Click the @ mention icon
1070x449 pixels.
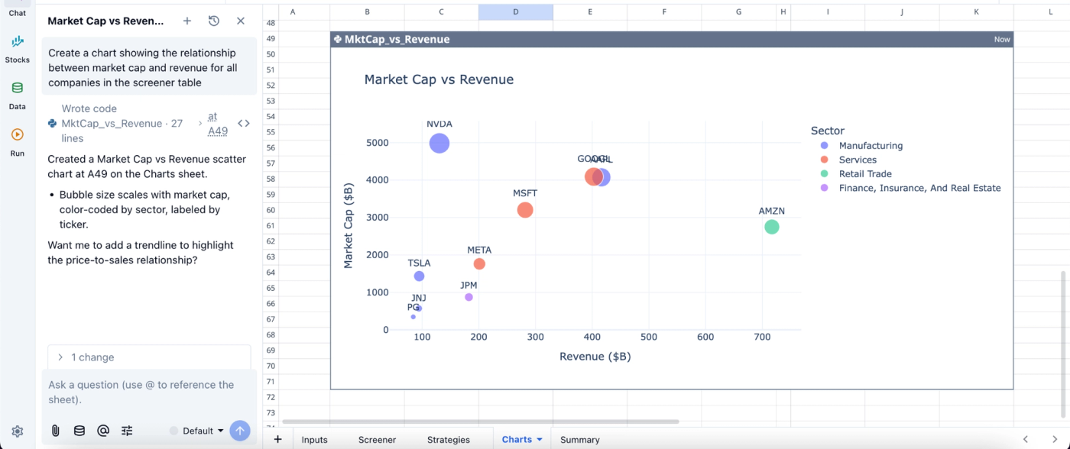(103, 431)
